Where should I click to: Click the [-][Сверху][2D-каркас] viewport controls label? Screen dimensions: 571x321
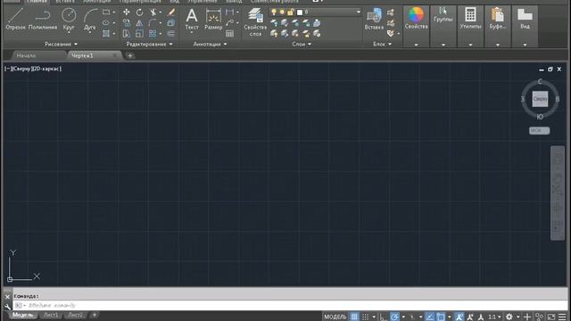pos(33,69)
